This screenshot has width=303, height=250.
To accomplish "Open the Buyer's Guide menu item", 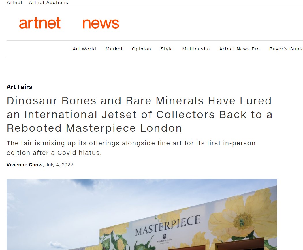I will pyautogui.click(x=286, y=49).
